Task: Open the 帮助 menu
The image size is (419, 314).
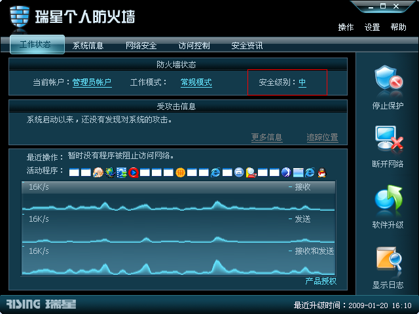Action: [398, 27]
